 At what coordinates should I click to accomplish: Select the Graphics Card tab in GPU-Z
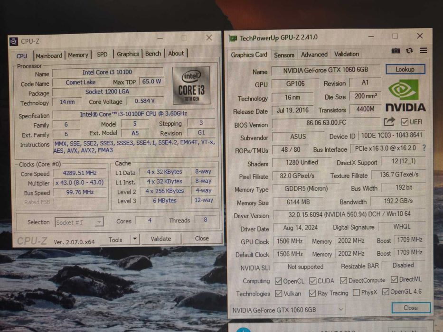click(249, 55)
